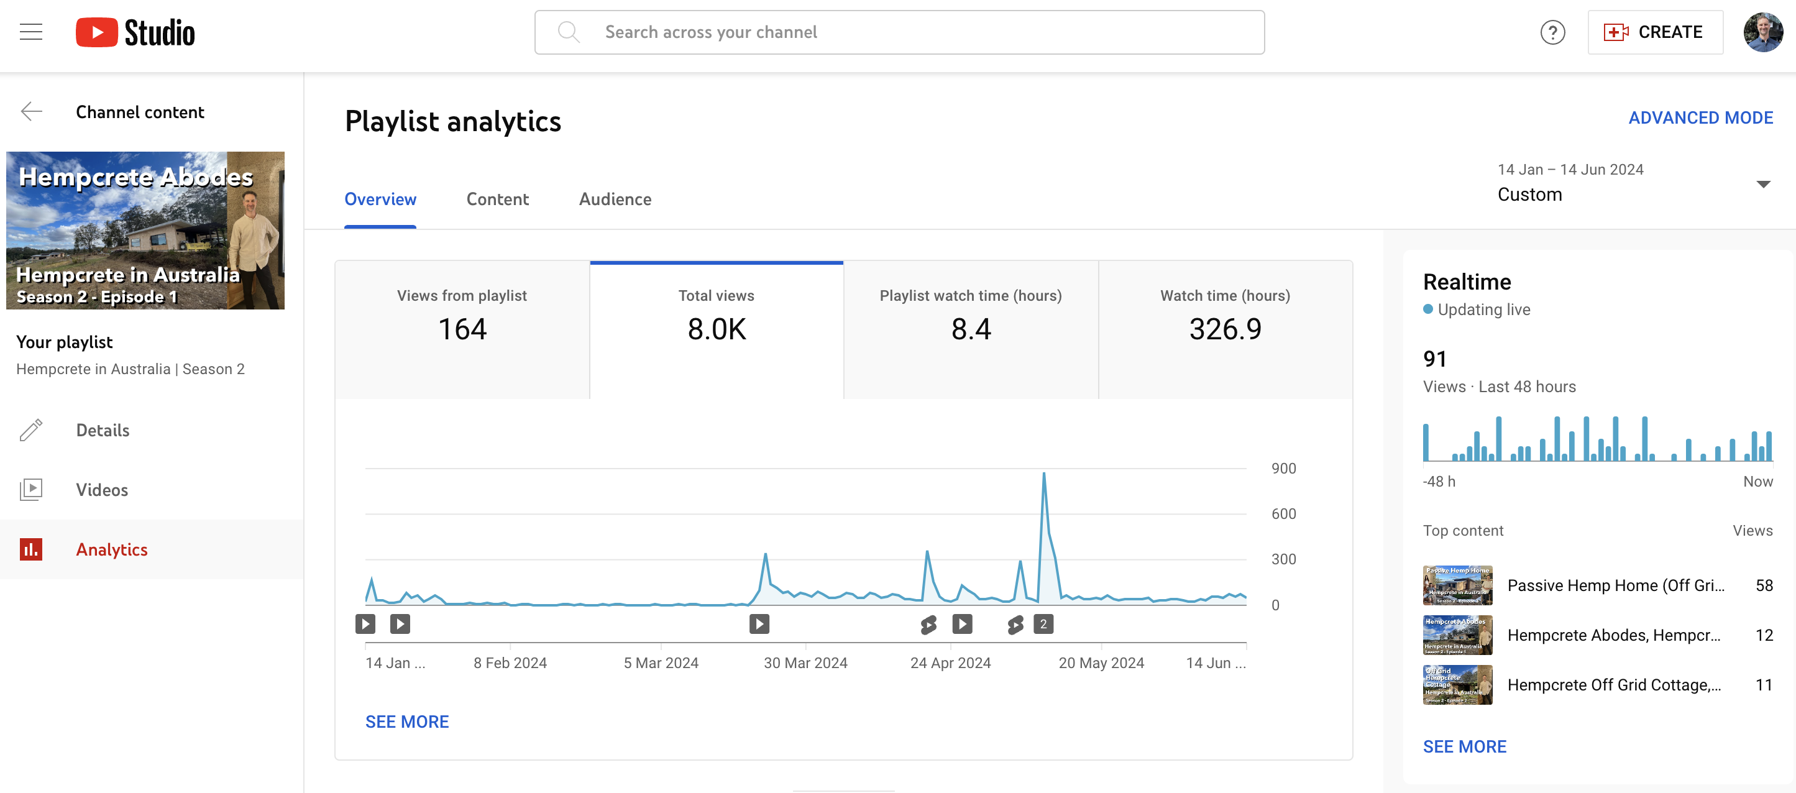
Task: Switch to Playlist watch time metric
Action: tap(971, 328)
